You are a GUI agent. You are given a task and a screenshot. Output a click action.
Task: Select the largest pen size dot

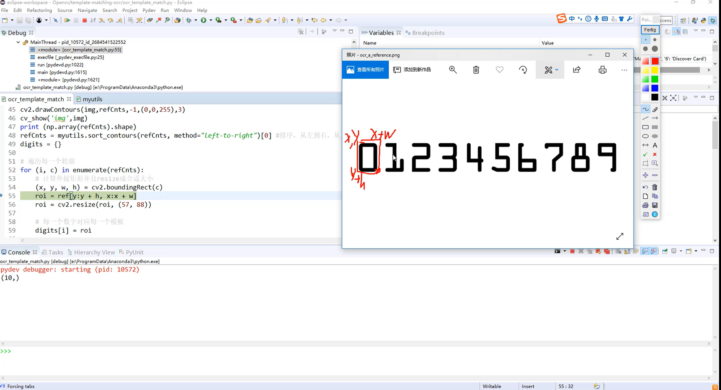point(655,49)
